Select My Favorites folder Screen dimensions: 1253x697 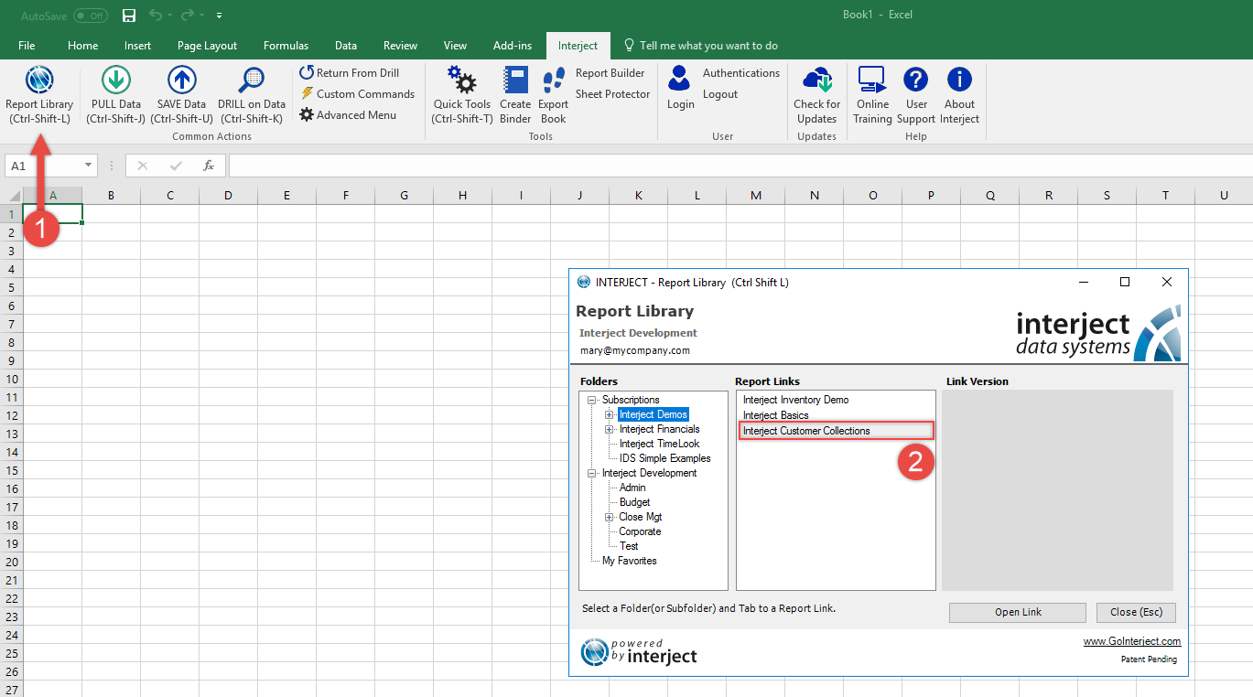coord(629,561)
